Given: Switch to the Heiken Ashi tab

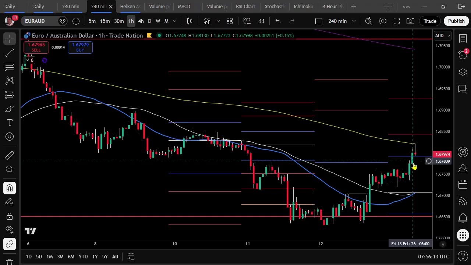Looking at the screenshot, I should click(130, 6).
